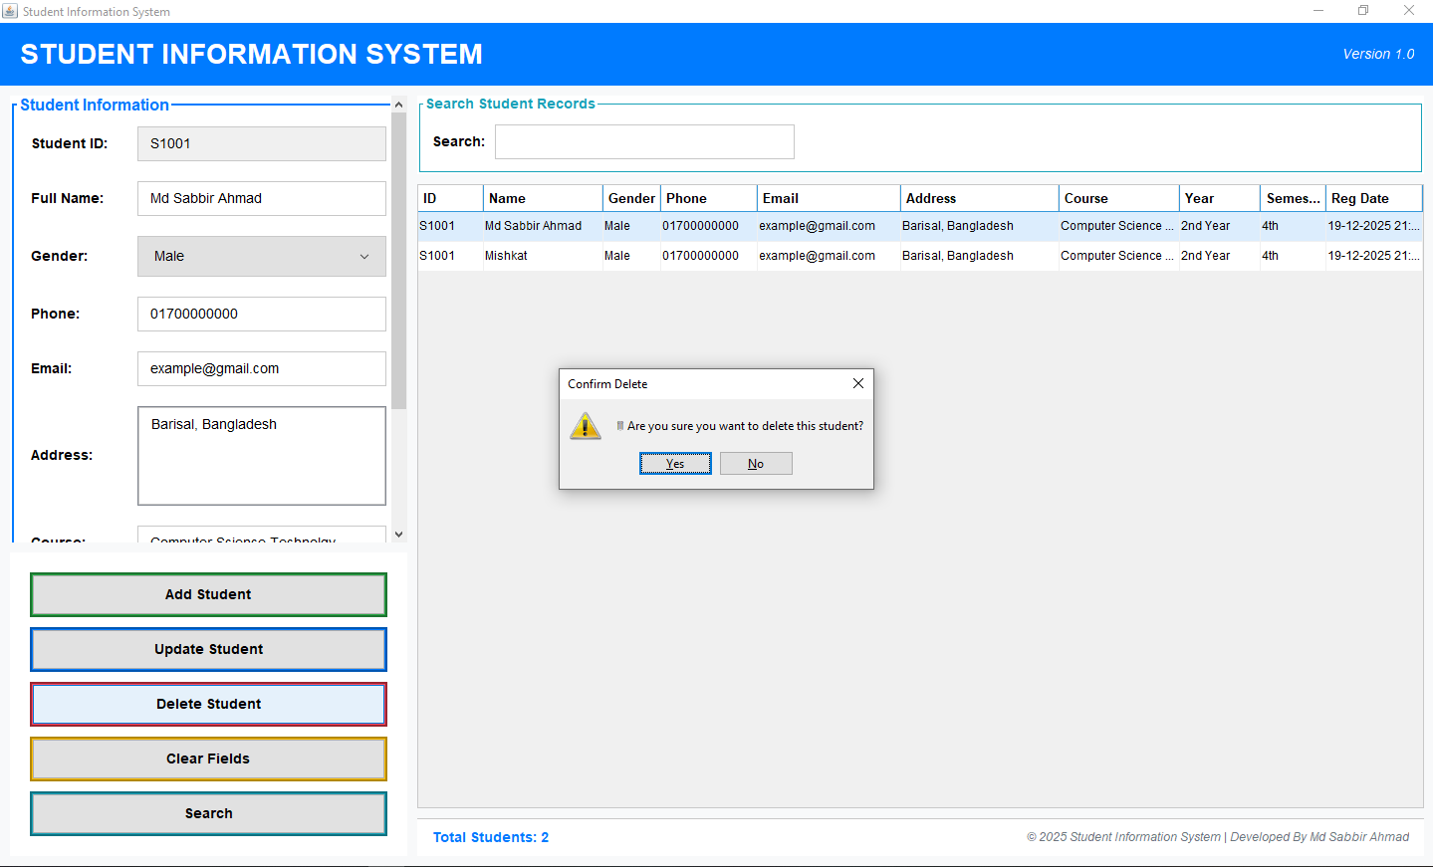Viewport: 1433px width, 867px height.
Task: Click the Search button in the left panel
Action: (208, 813)
